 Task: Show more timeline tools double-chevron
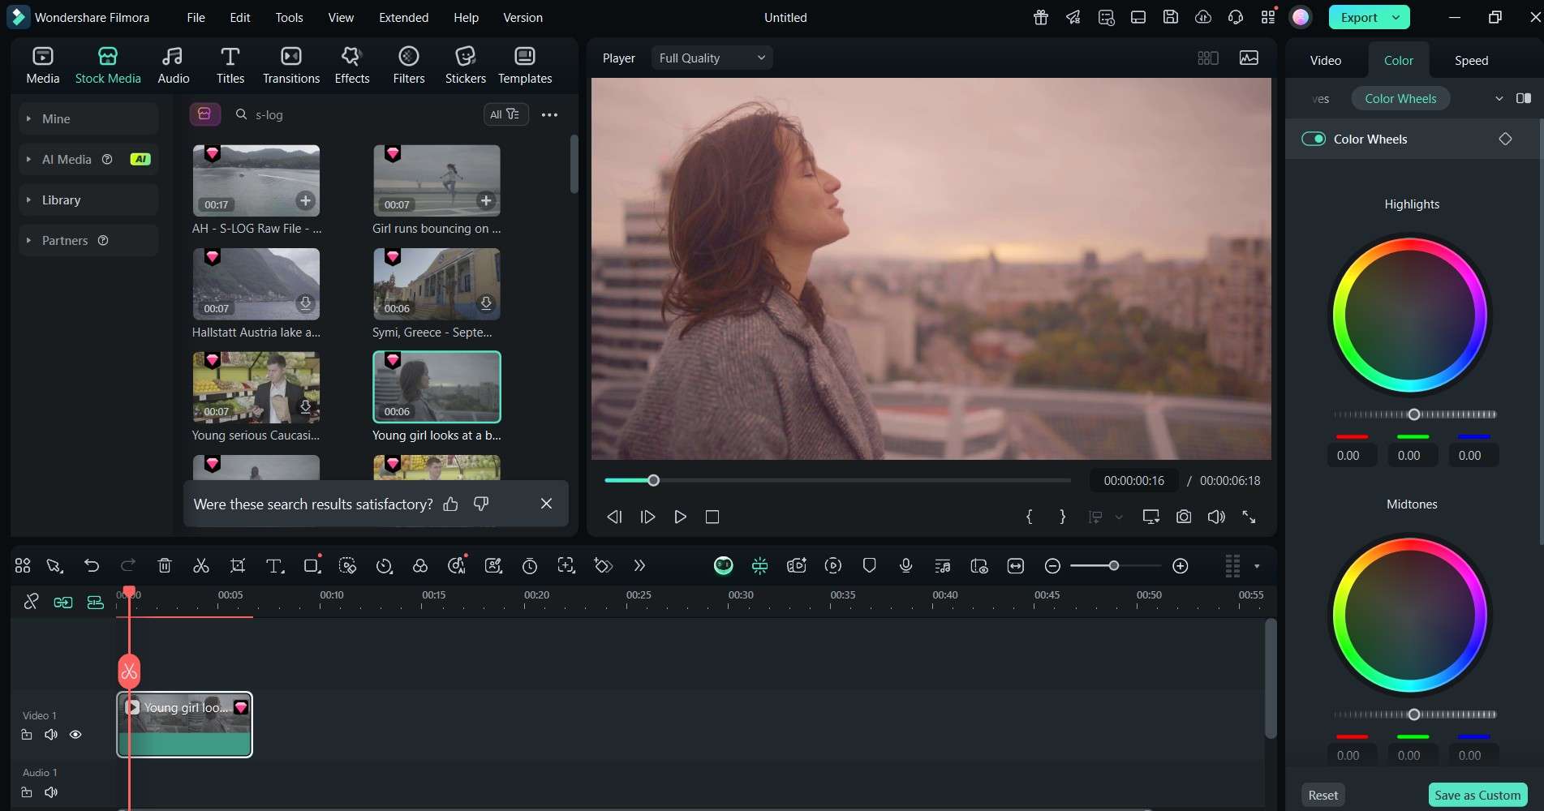point(639,565)
